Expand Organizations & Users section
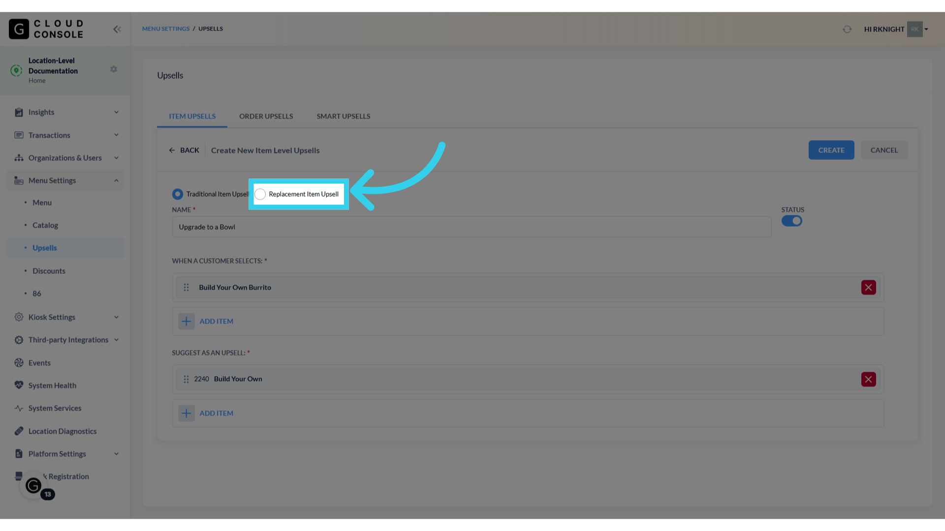Screen dimensions: 945x531 (116, 158)
